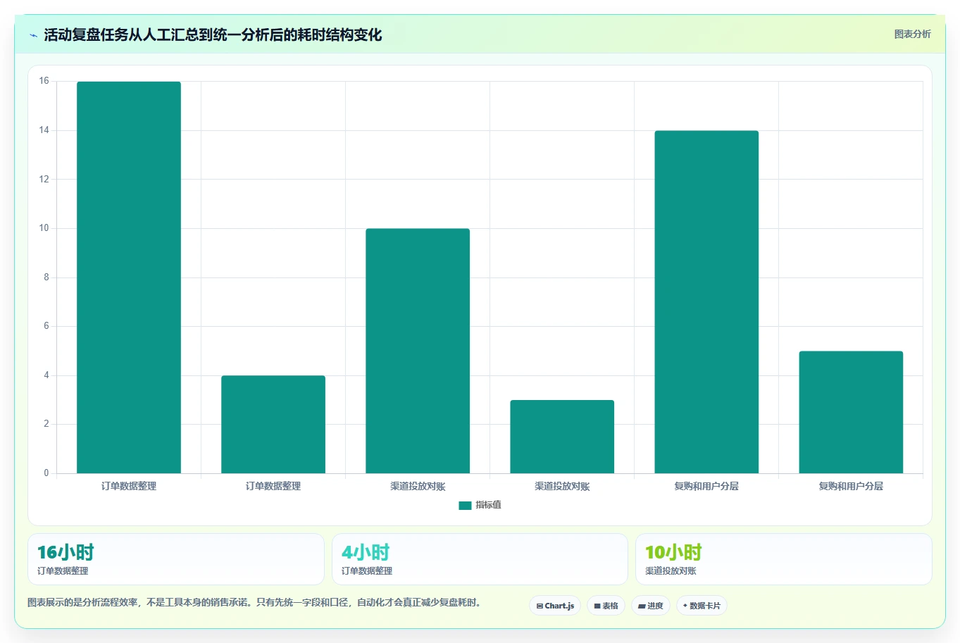This screenshot has height=643, width=960.
Task: Click the 表格 chip
Action: click(606, 606)
